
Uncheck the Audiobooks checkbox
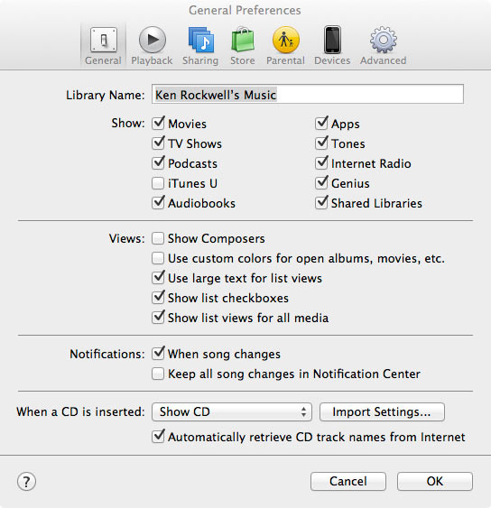tap(158, 203)
